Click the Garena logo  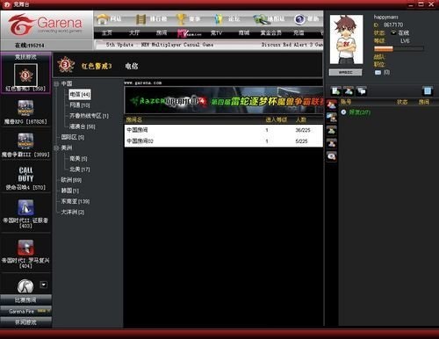(x=46, y=25)
